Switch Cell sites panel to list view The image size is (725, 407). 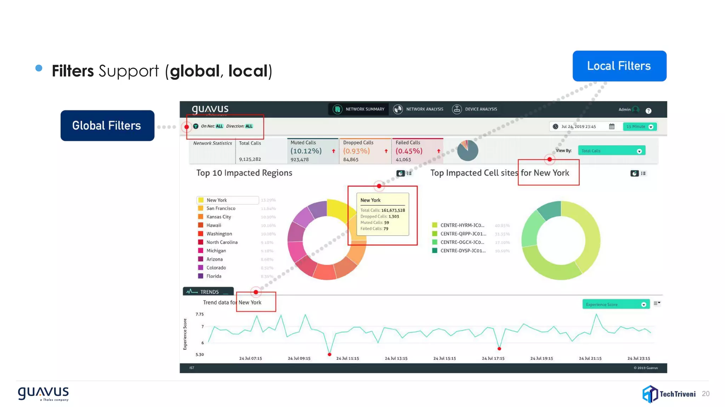(644, 173)
